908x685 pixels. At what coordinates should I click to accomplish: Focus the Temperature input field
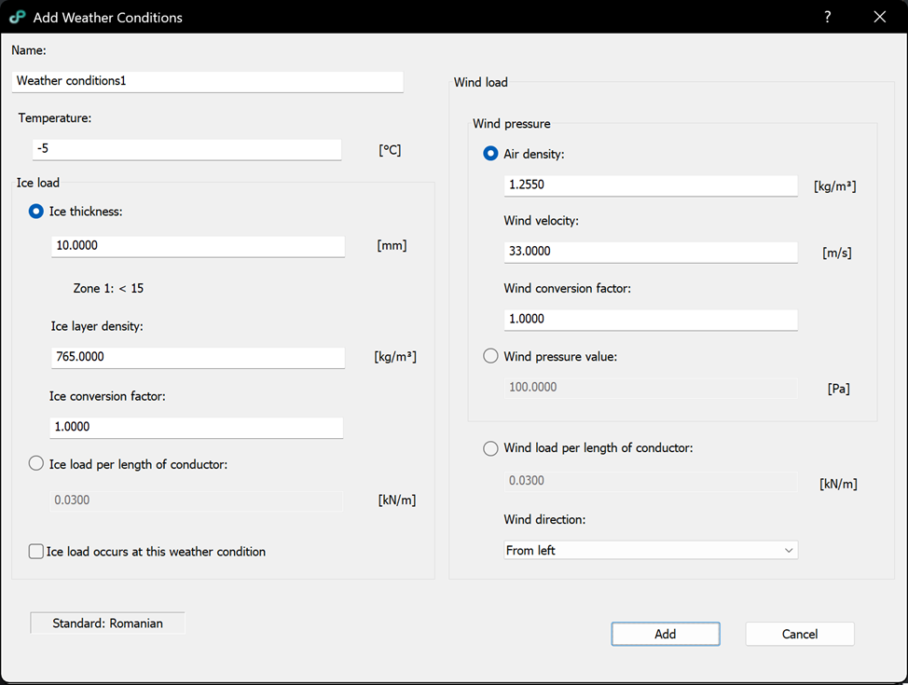pyautogui.click(x=186, y=149)
